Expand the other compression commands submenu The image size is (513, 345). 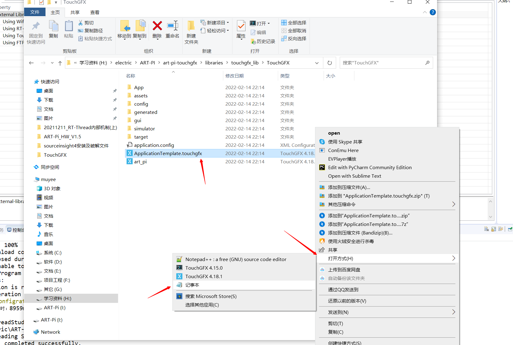454,204
